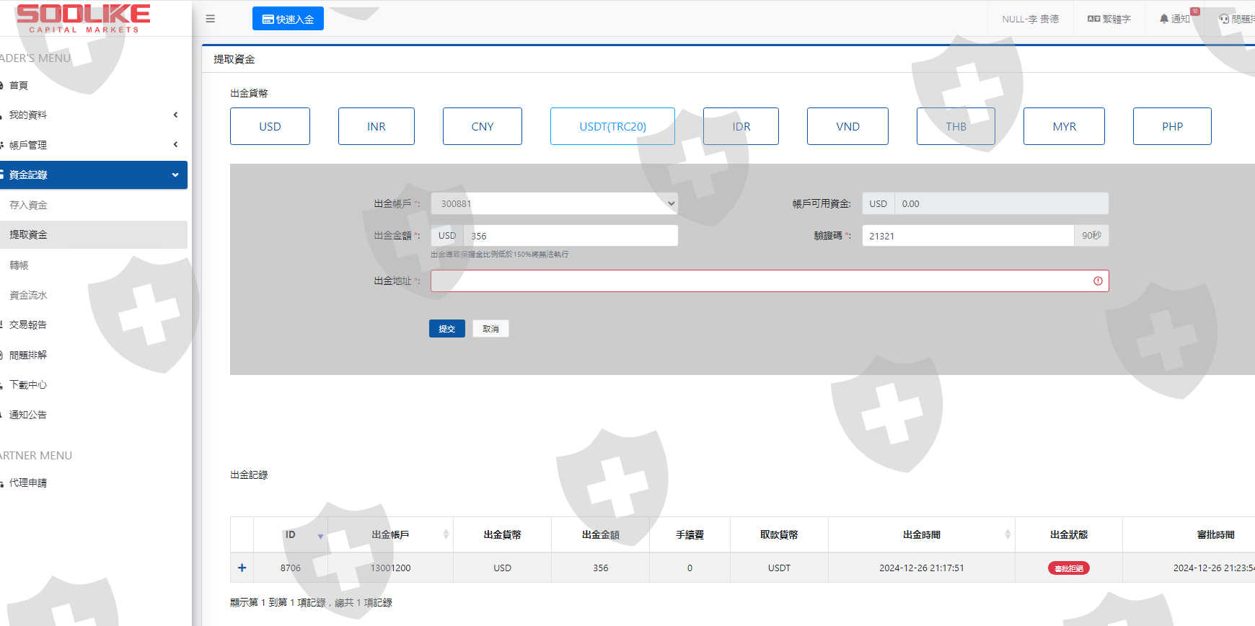Screen dimensions: 1255x626
Task: Open withdrawal account 300881 dropdown
Action: coord(554,203)
